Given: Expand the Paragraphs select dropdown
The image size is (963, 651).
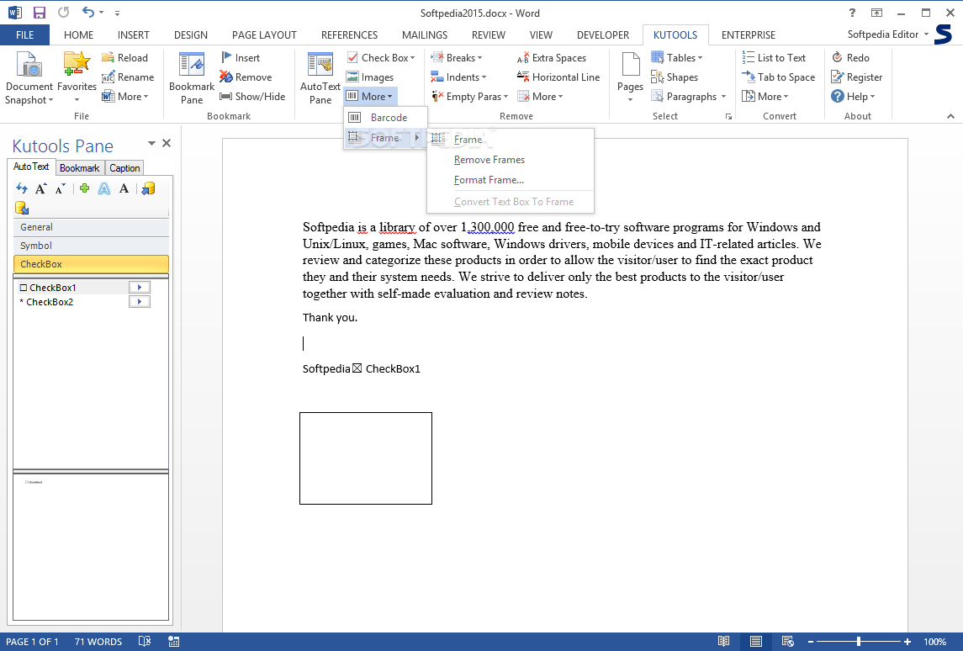Looking at the screenshot, I should coord(689,97).
